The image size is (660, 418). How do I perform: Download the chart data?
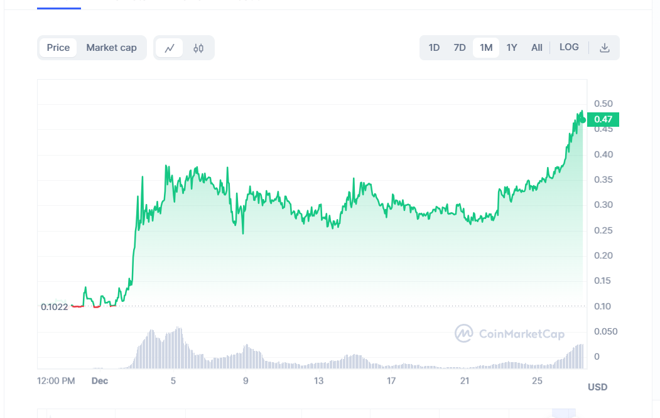(605, 48)
